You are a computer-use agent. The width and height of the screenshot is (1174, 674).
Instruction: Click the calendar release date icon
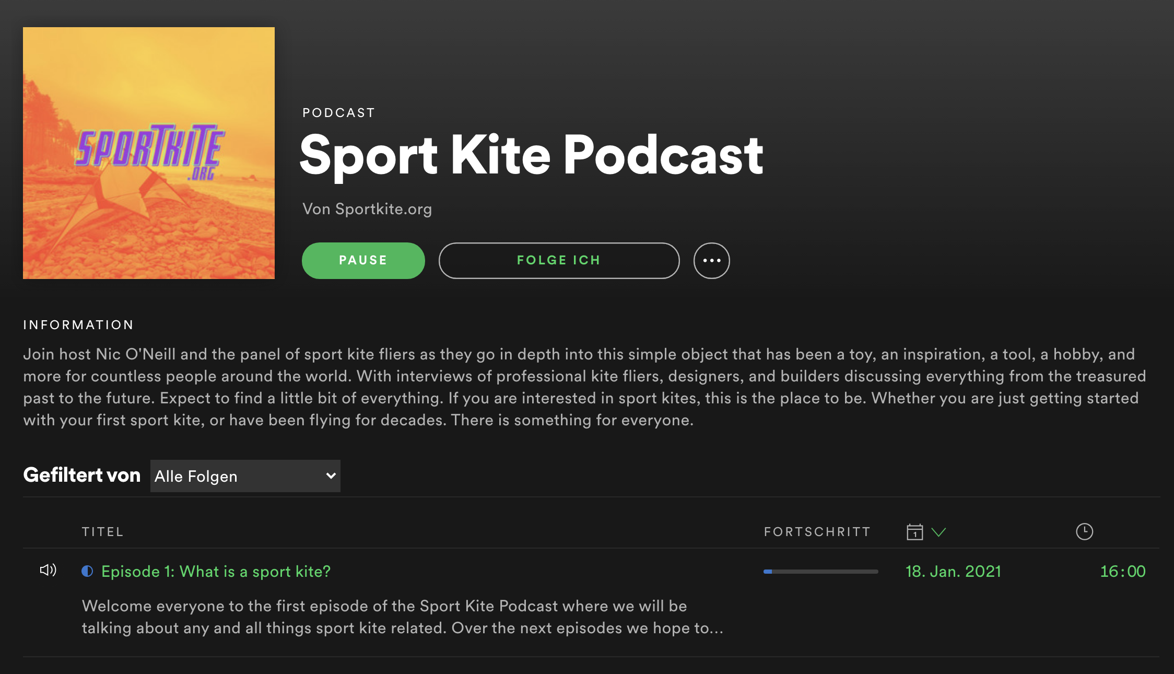[x=914, y=532]
